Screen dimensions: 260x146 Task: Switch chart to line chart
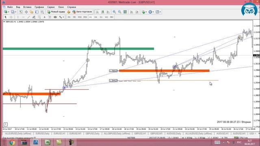(108, 12)
